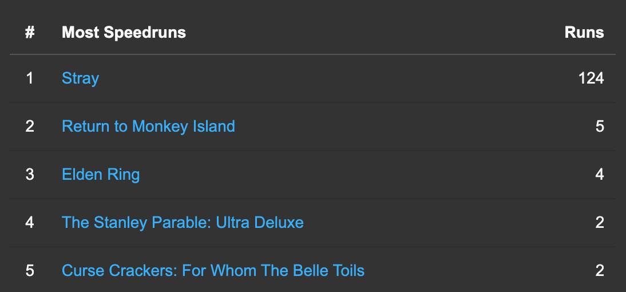
Task: Click the run count of 5
Action: (x=599, y=126)
